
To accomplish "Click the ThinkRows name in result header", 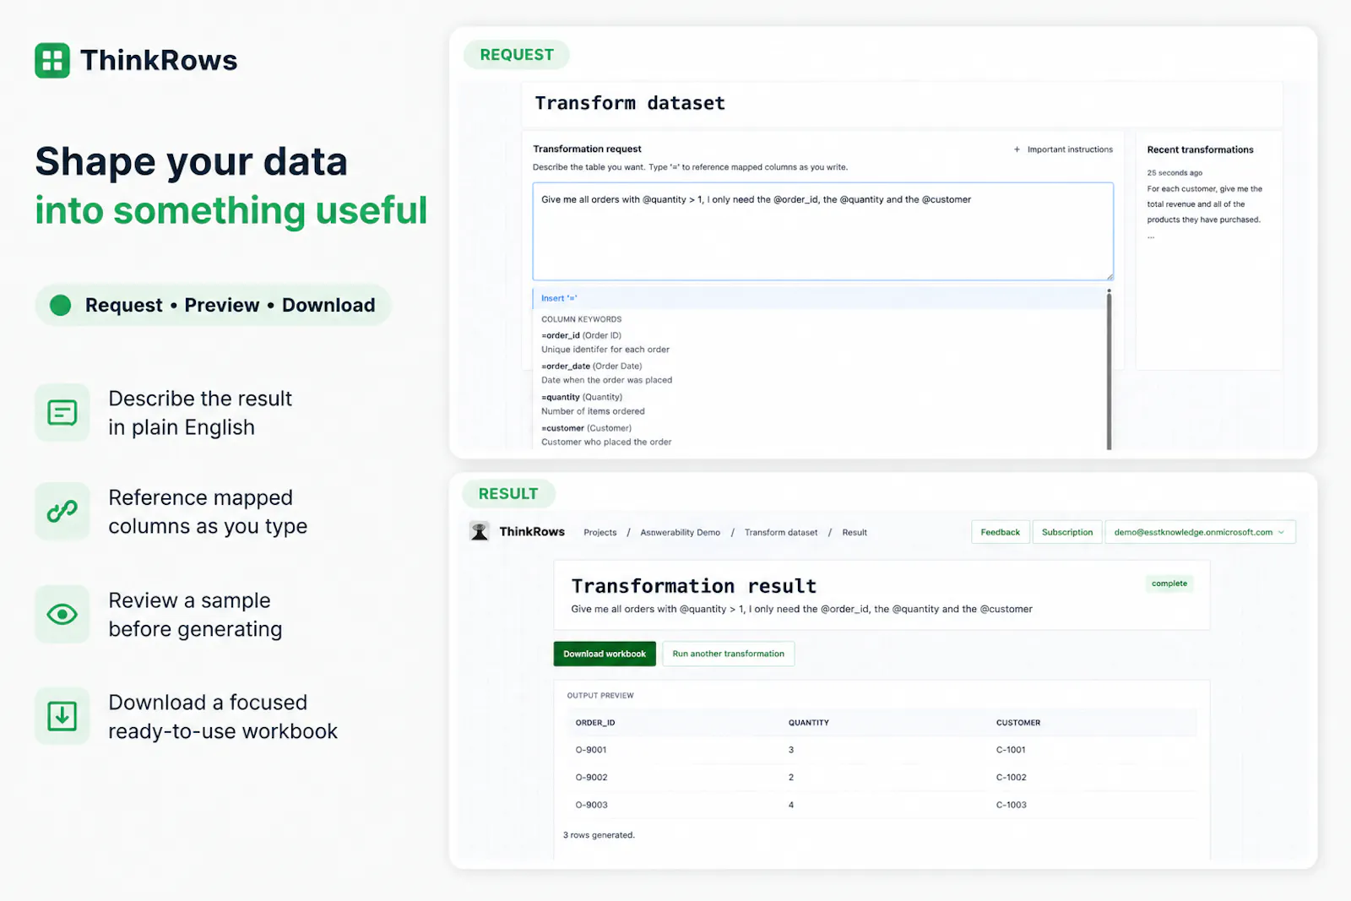I will click(532, 531).
